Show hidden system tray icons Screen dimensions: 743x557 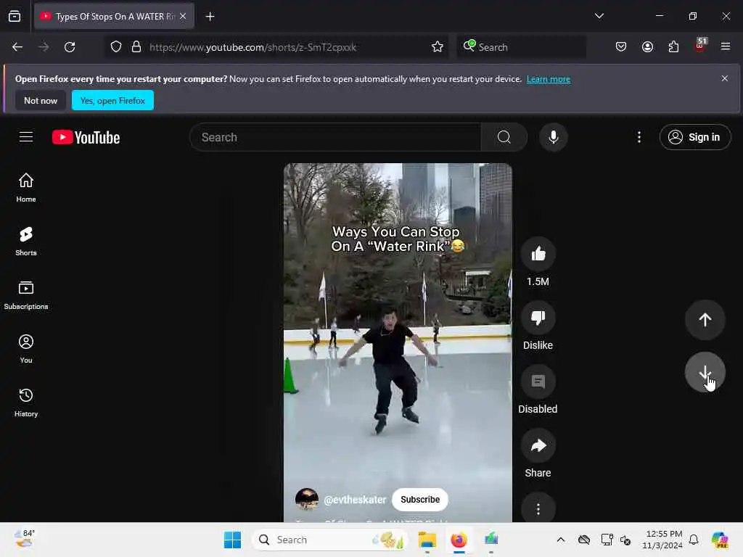point(561,540)
